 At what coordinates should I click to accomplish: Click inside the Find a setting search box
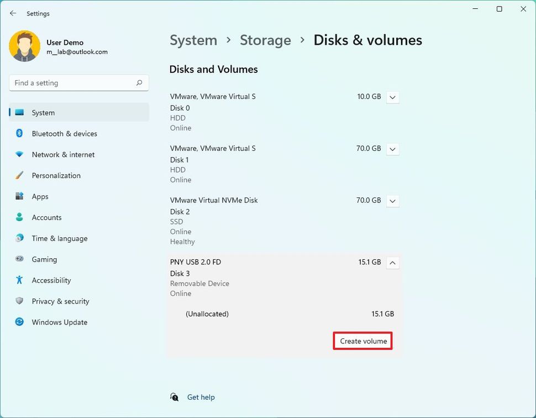[x=78, y=82]
